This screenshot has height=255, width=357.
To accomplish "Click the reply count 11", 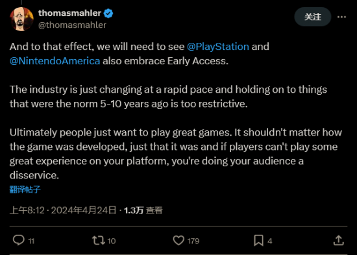I will pos(31,241).
